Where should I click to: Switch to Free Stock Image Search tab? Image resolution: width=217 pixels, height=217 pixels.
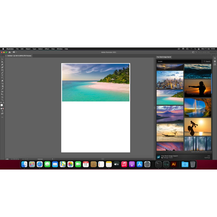tap(164, 57)
